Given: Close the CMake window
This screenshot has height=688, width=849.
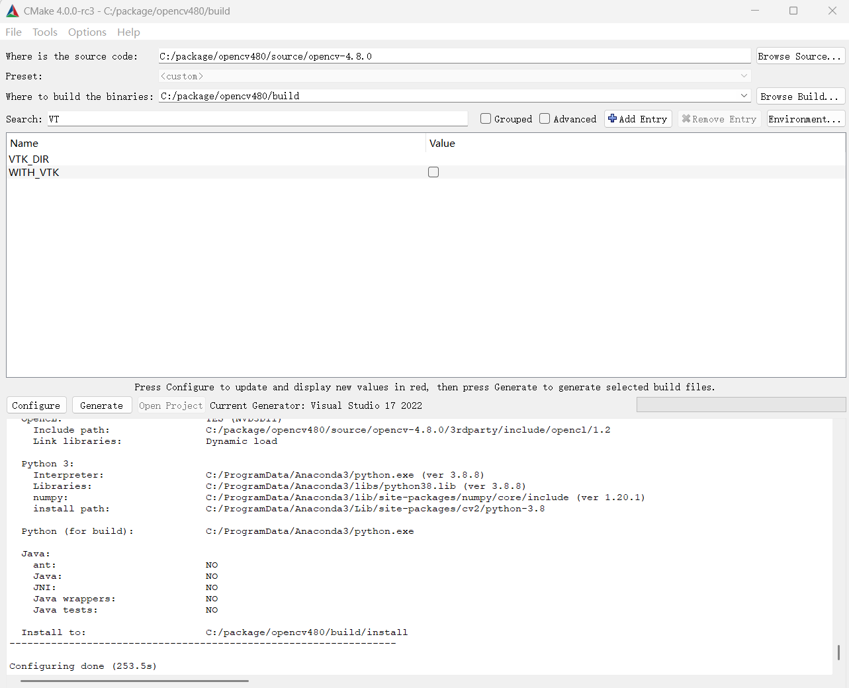Looking at the screenshot, I should [x=832, y=11].
